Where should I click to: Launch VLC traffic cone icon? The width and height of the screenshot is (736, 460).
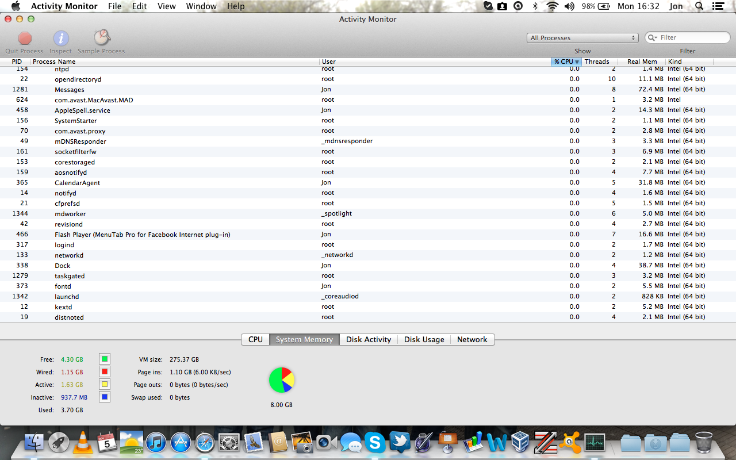[83, 442]
